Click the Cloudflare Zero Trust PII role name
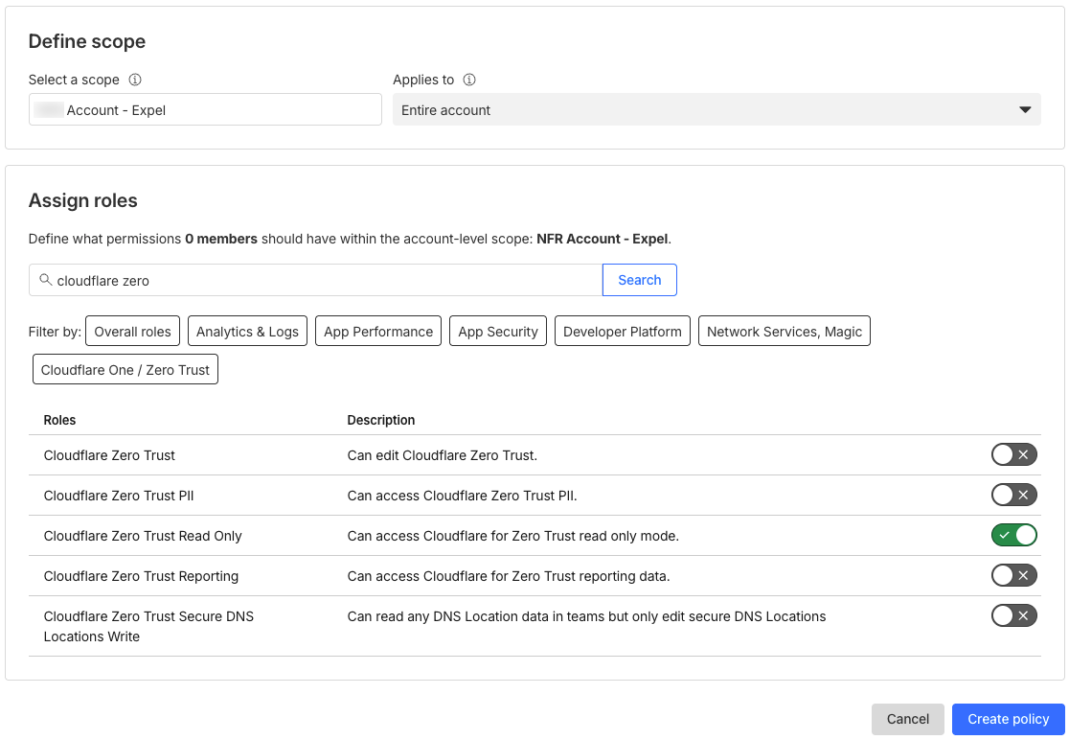The width and height of the screenshot is (1069, 740). click(119, 496)
